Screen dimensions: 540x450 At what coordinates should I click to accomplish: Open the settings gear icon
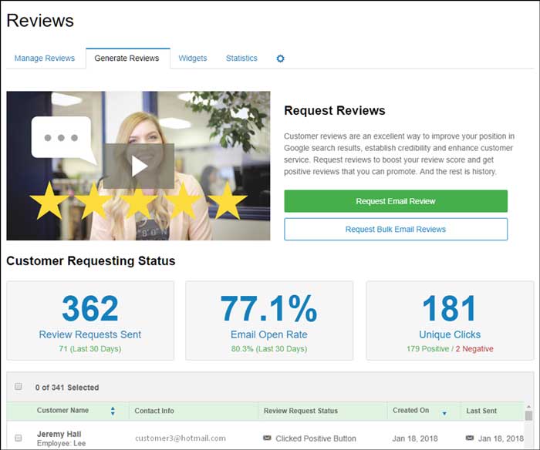coord(280,59)
